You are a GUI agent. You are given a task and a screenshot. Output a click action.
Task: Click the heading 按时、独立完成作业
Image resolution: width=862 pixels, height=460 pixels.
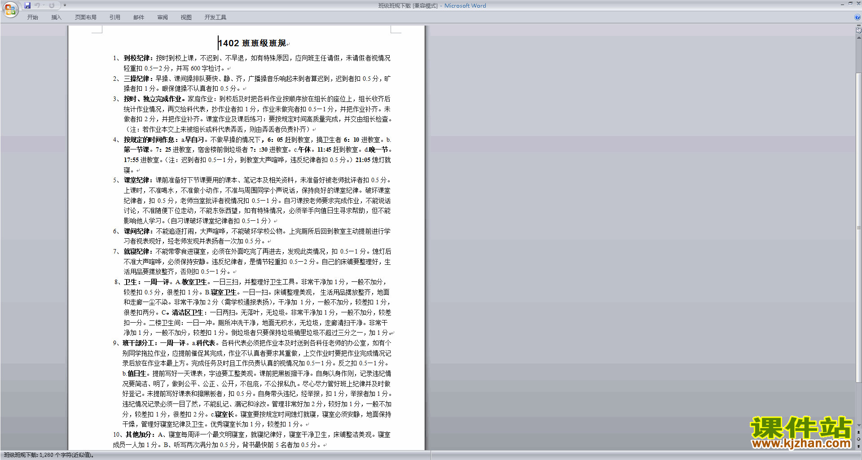[x=153, y=99]
